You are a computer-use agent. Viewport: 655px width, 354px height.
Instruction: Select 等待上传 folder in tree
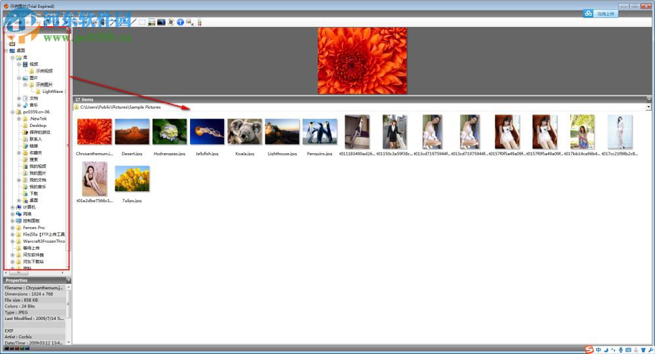(x=31, y=248)
